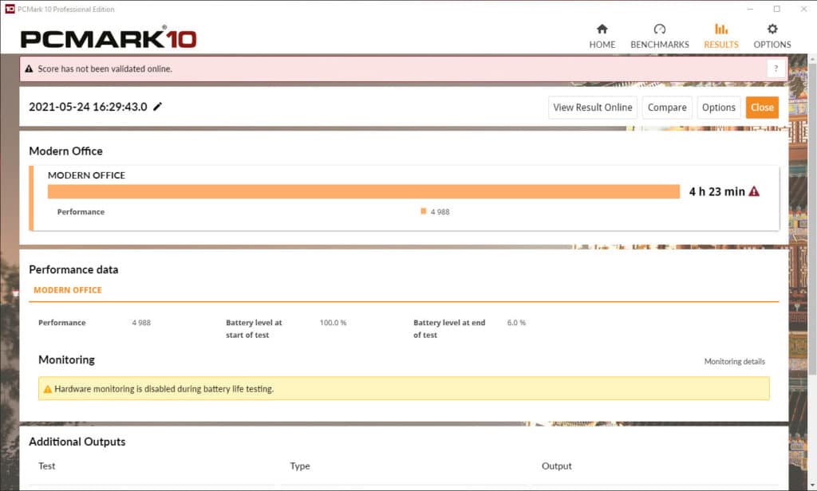
Task: Select the RESULTS bar-chart icon
Action: 720,29
